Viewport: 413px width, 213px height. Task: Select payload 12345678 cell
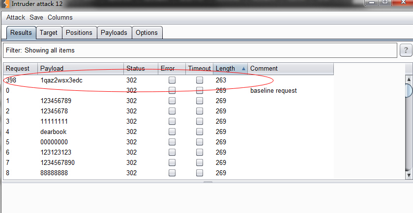(54, 111)
